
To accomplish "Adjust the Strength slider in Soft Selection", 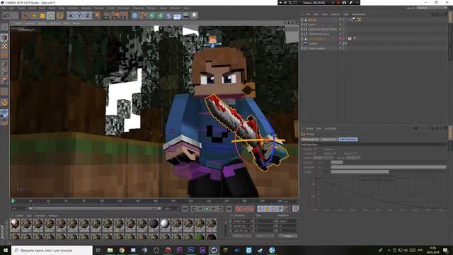I will pos(389,167).
